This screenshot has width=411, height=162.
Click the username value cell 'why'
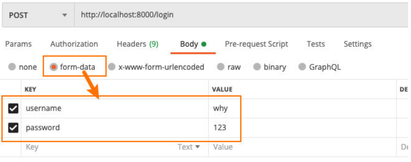coord(221,108)
